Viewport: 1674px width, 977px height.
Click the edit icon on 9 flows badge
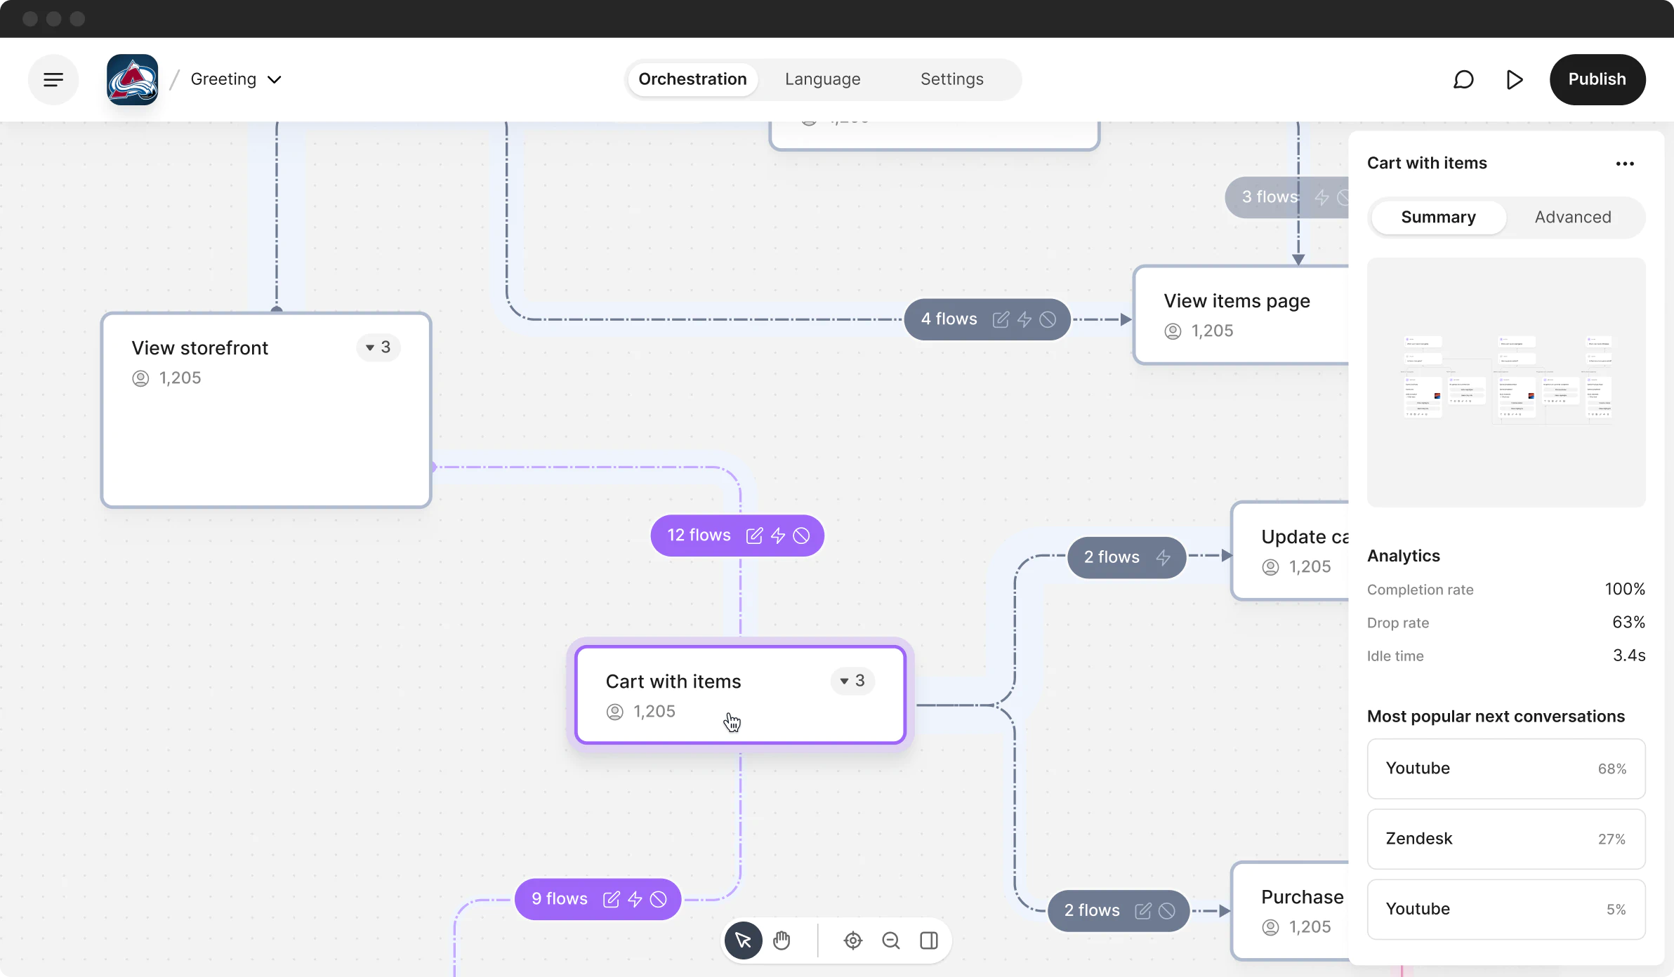[x=611, y=898]
